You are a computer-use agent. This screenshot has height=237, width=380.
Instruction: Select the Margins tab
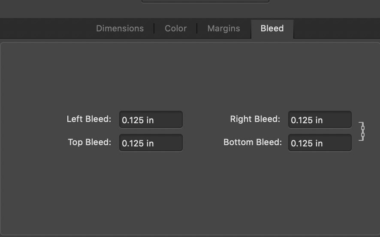click(224, 28)
